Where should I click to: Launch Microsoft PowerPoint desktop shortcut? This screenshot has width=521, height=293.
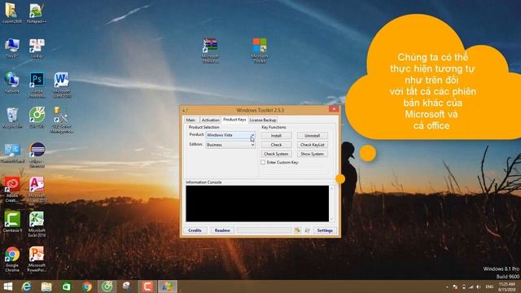[x=37, y=259]
